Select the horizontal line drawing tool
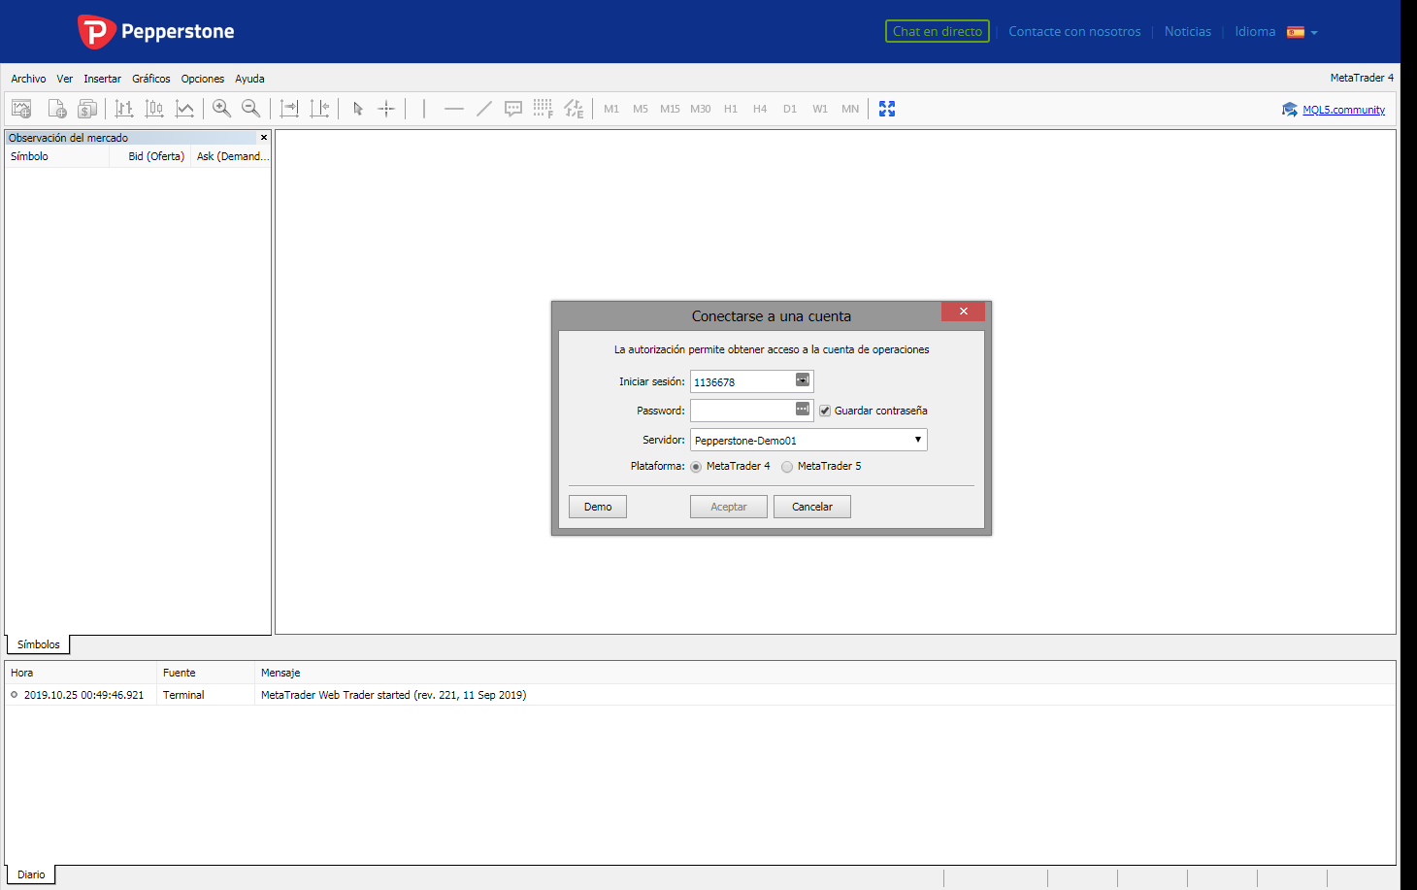 click(454, 109)
